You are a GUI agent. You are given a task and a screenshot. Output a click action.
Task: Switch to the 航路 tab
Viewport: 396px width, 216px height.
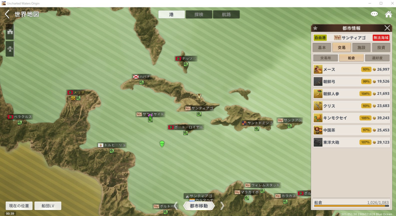(226, 15)
